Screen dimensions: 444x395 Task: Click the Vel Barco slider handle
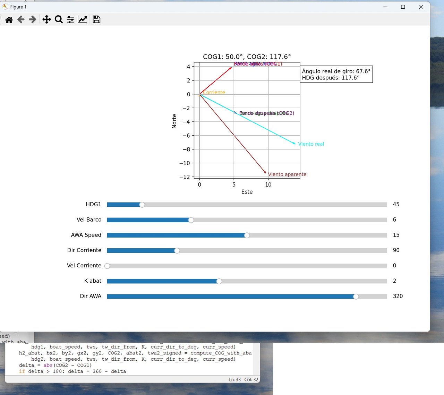191,220
